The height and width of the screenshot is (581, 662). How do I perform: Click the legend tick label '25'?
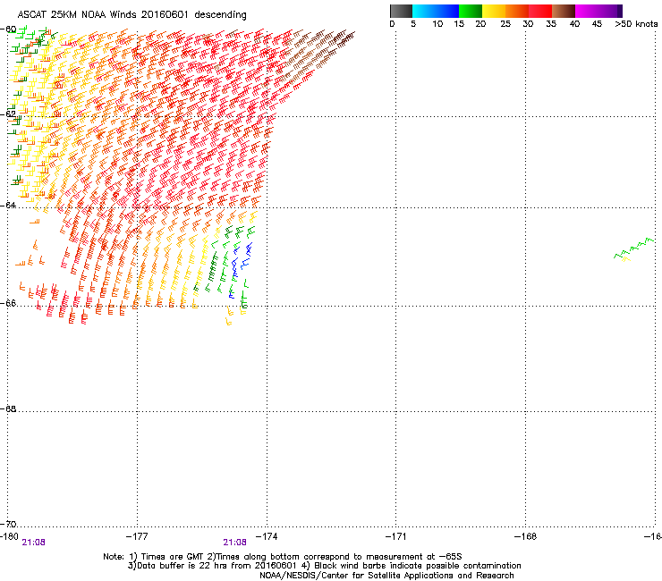pos(505,24)
